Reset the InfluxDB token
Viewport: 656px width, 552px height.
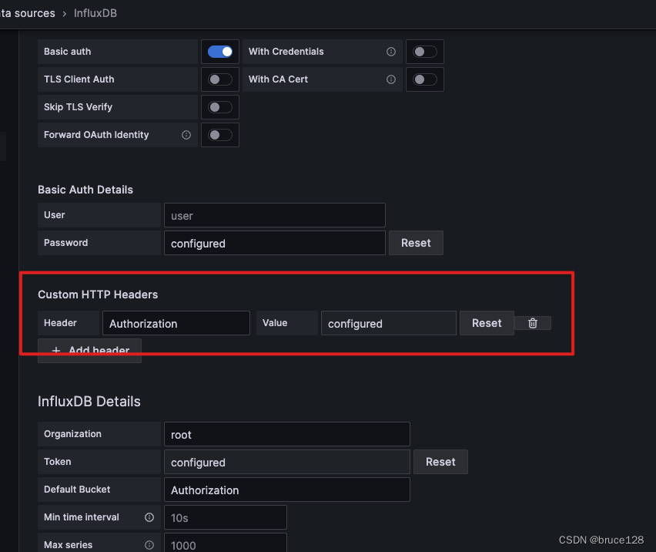(440, 462)
